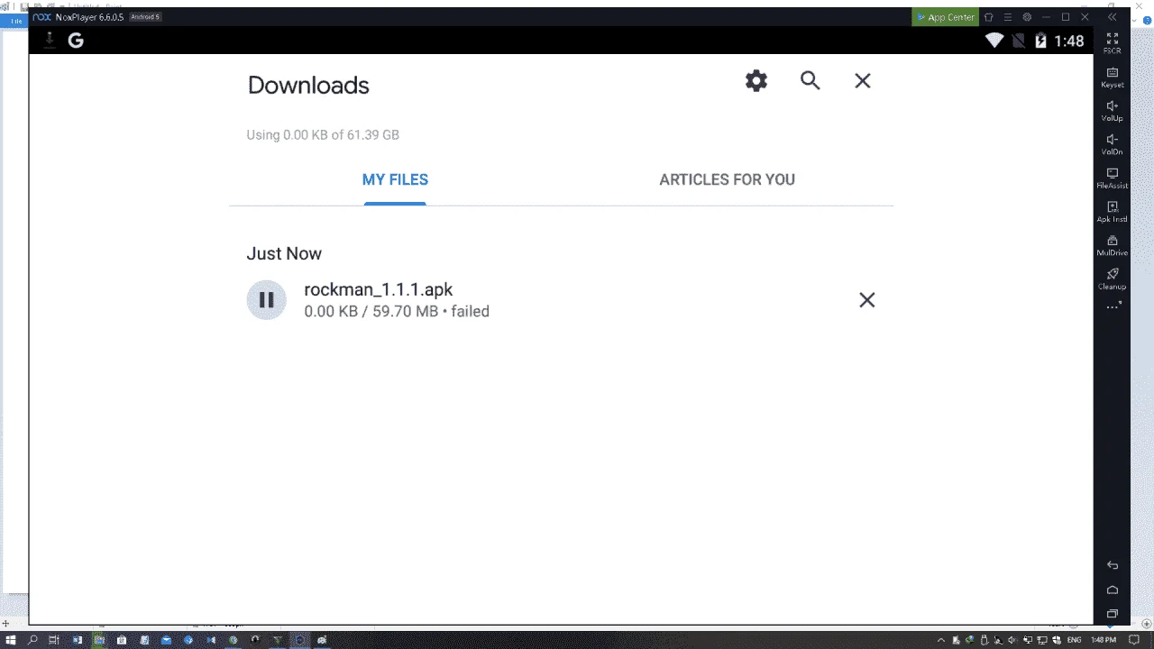The width and height of the screenshot is (1154, 649).
Task: Resume the rockman_1.1.1.apk download
Action: 266,300
